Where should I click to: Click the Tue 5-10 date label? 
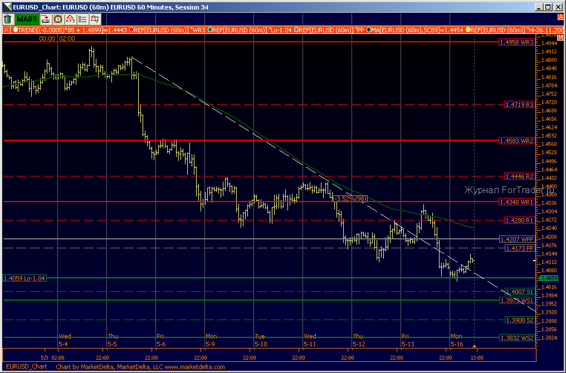[x=261, y=340]
